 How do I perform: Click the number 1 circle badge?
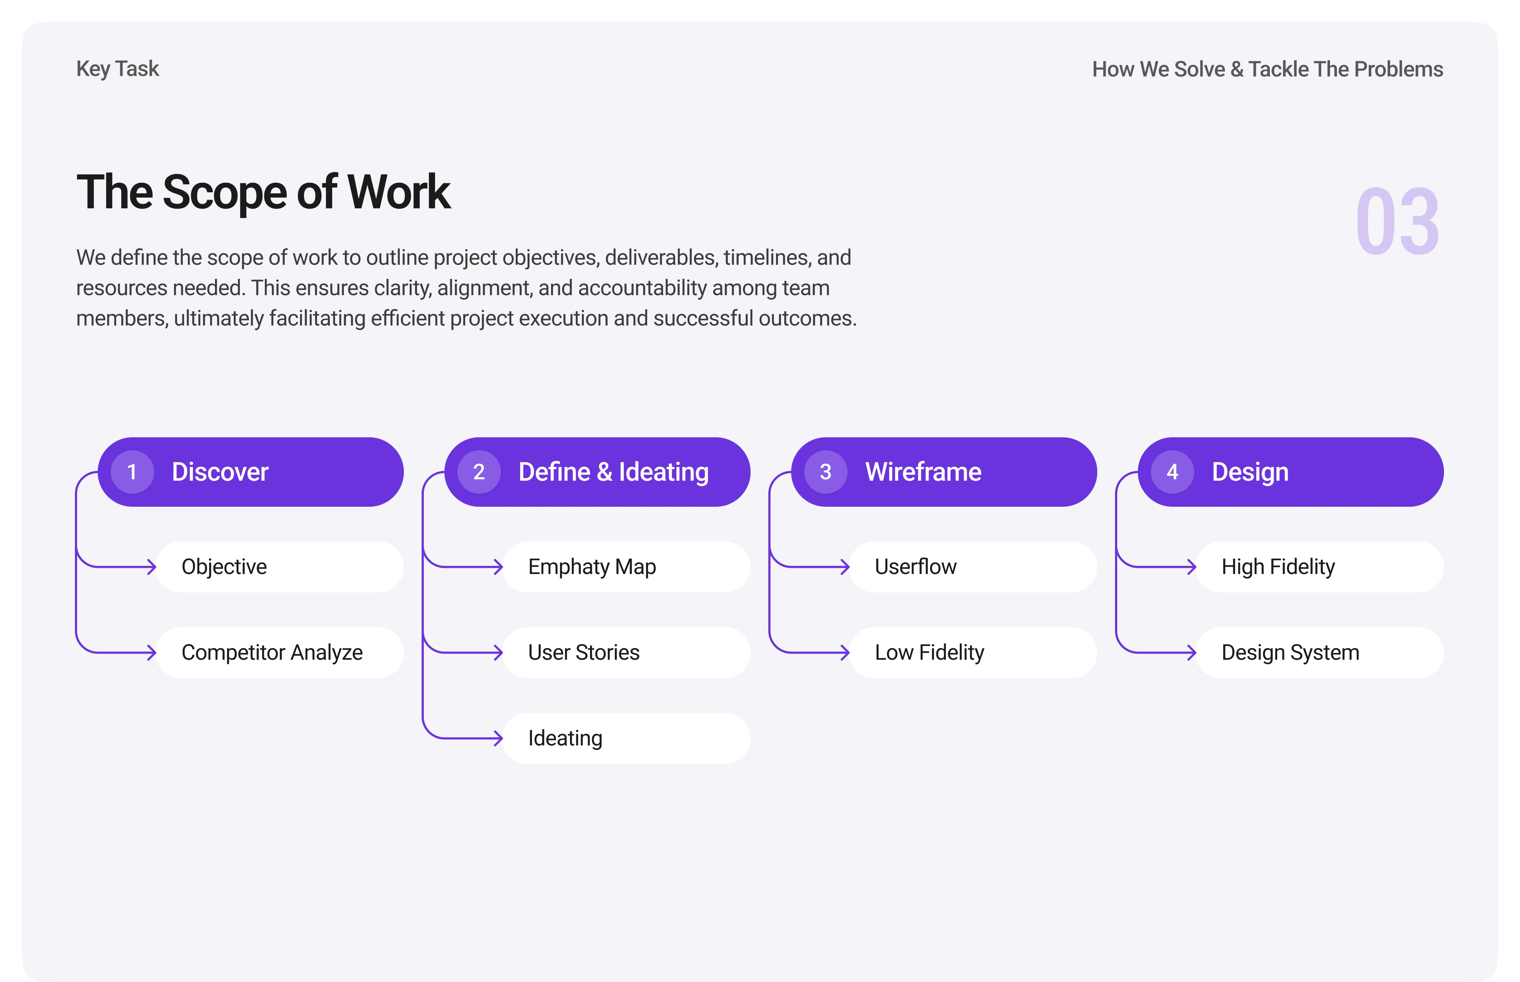(132, 472)
